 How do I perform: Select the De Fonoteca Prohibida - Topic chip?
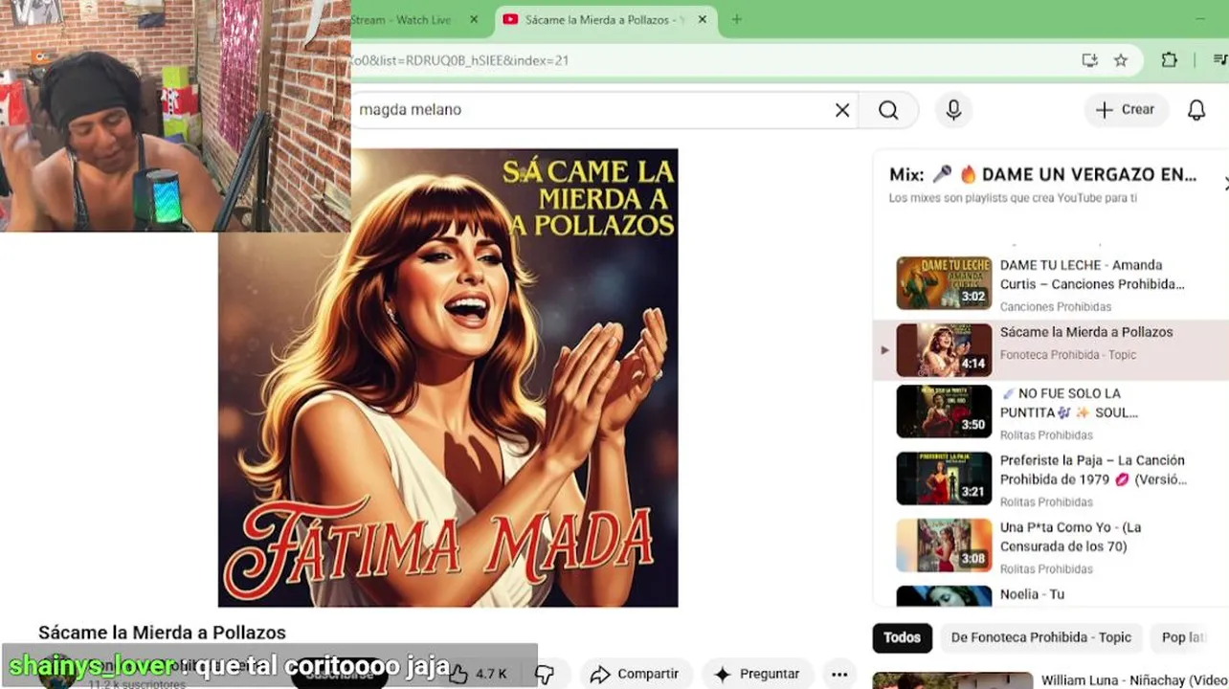click(x=1041, y=637)
